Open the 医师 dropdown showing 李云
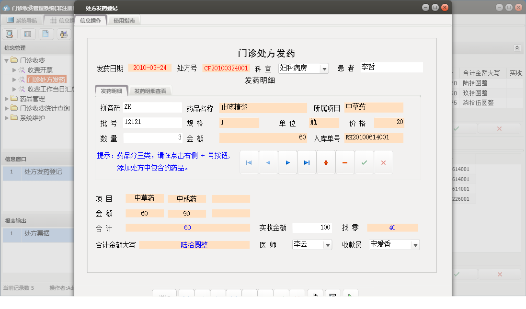Screen dimensions: 526x309 [x=327, y=244]
